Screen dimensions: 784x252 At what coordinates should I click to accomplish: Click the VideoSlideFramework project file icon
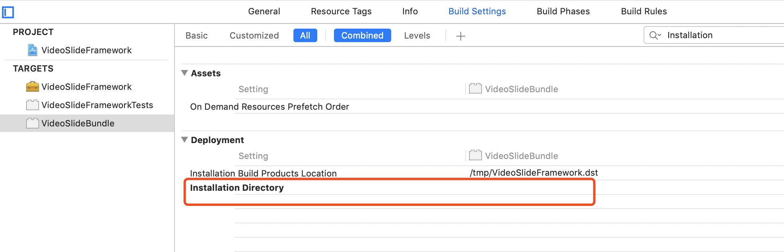[x=33, y=50]
